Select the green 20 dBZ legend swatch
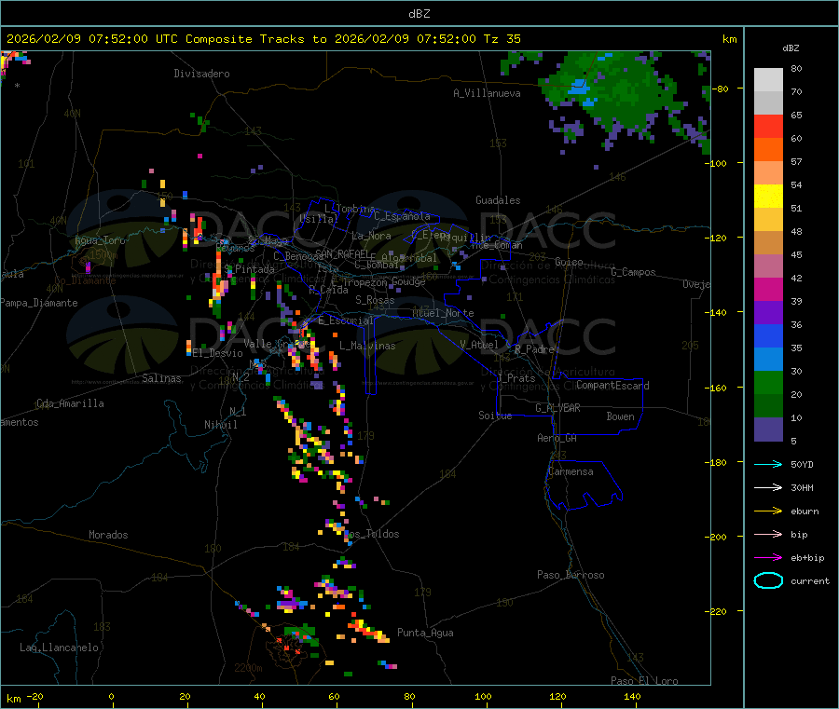 768,382
